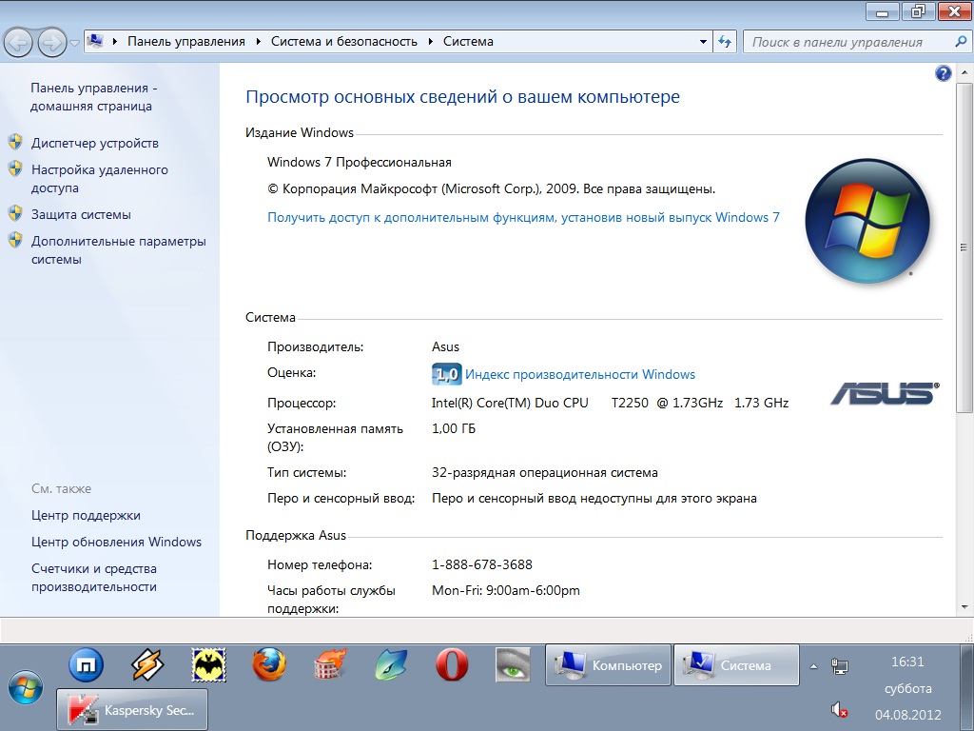Refresh the page with refresh button
974x731 pixels.
pyautogui.click(x=724, y=42)
